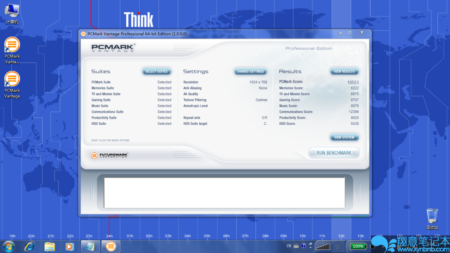Launch Windows Media Player from taskbar
Viewport: 450px width, 253px height.
point(69,246)
